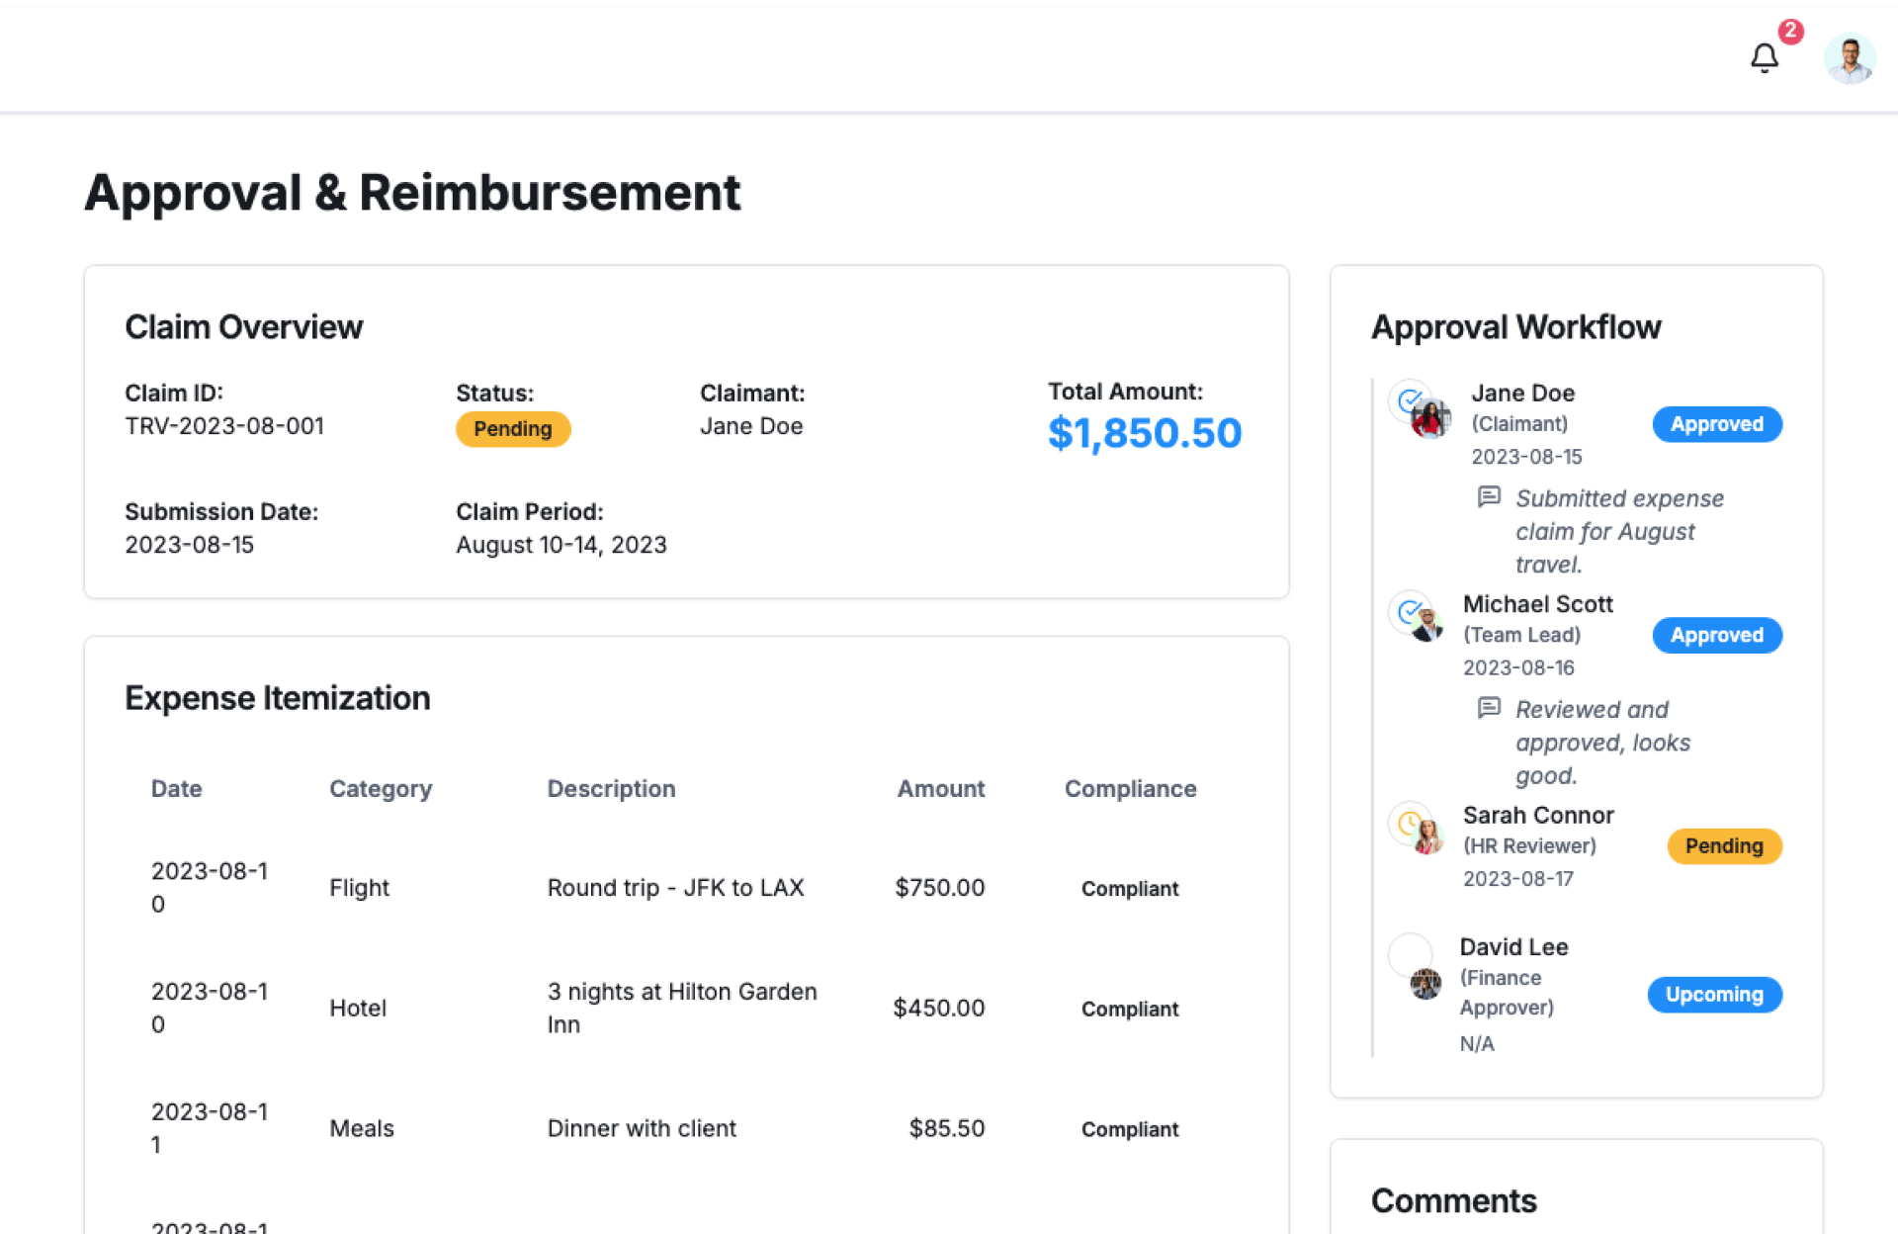The height and width of the screenshot is (1234, 1898).
Task: Open the user profile avatar menu
Action: [x=1849, y=59]
